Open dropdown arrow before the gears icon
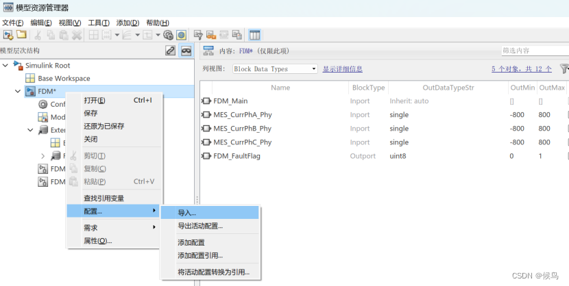This screenshot has width=569, height=286. pos(158,35)
